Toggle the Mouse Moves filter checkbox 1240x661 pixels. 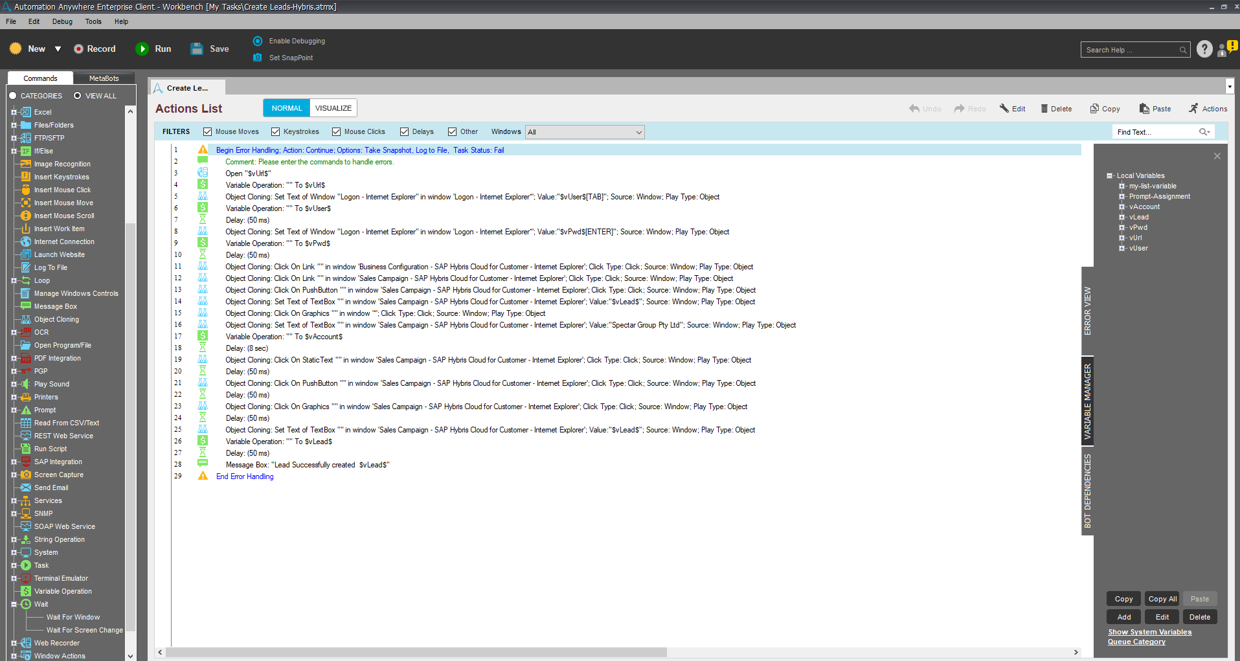coord(208,132)
